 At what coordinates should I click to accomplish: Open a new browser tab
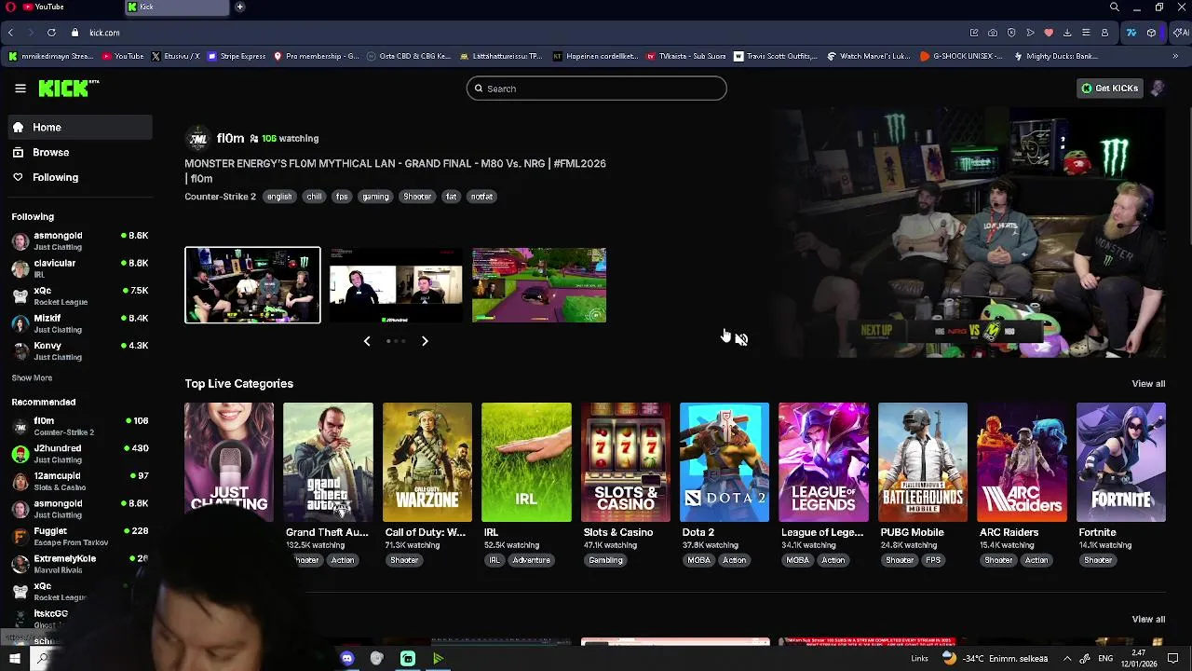(239, 7)
